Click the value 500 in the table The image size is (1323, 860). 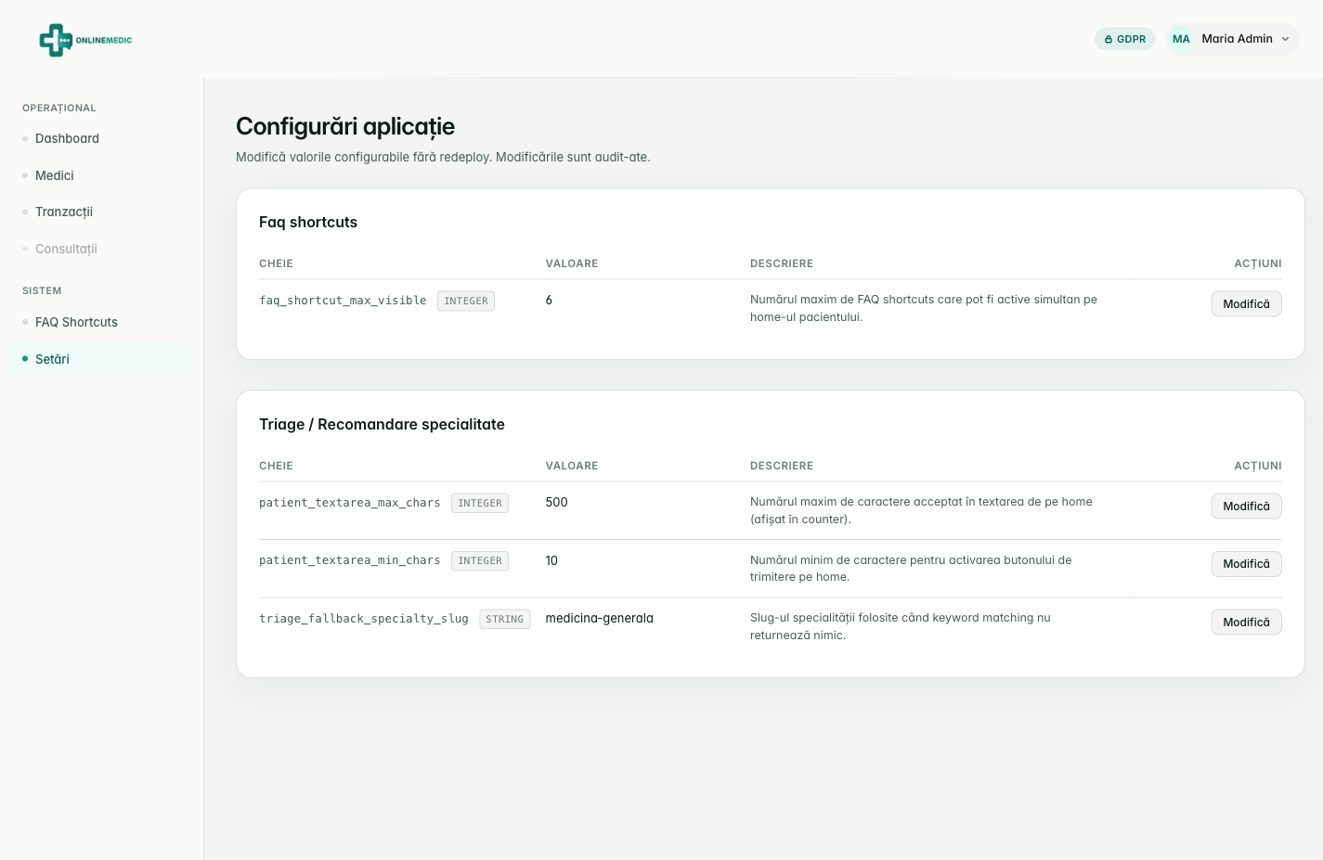click(556, 502)
